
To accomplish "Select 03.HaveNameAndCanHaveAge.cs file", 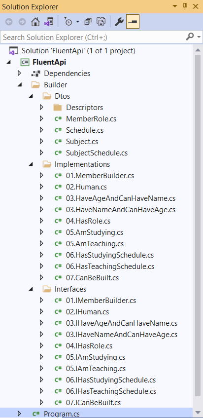I will (121, 210).
